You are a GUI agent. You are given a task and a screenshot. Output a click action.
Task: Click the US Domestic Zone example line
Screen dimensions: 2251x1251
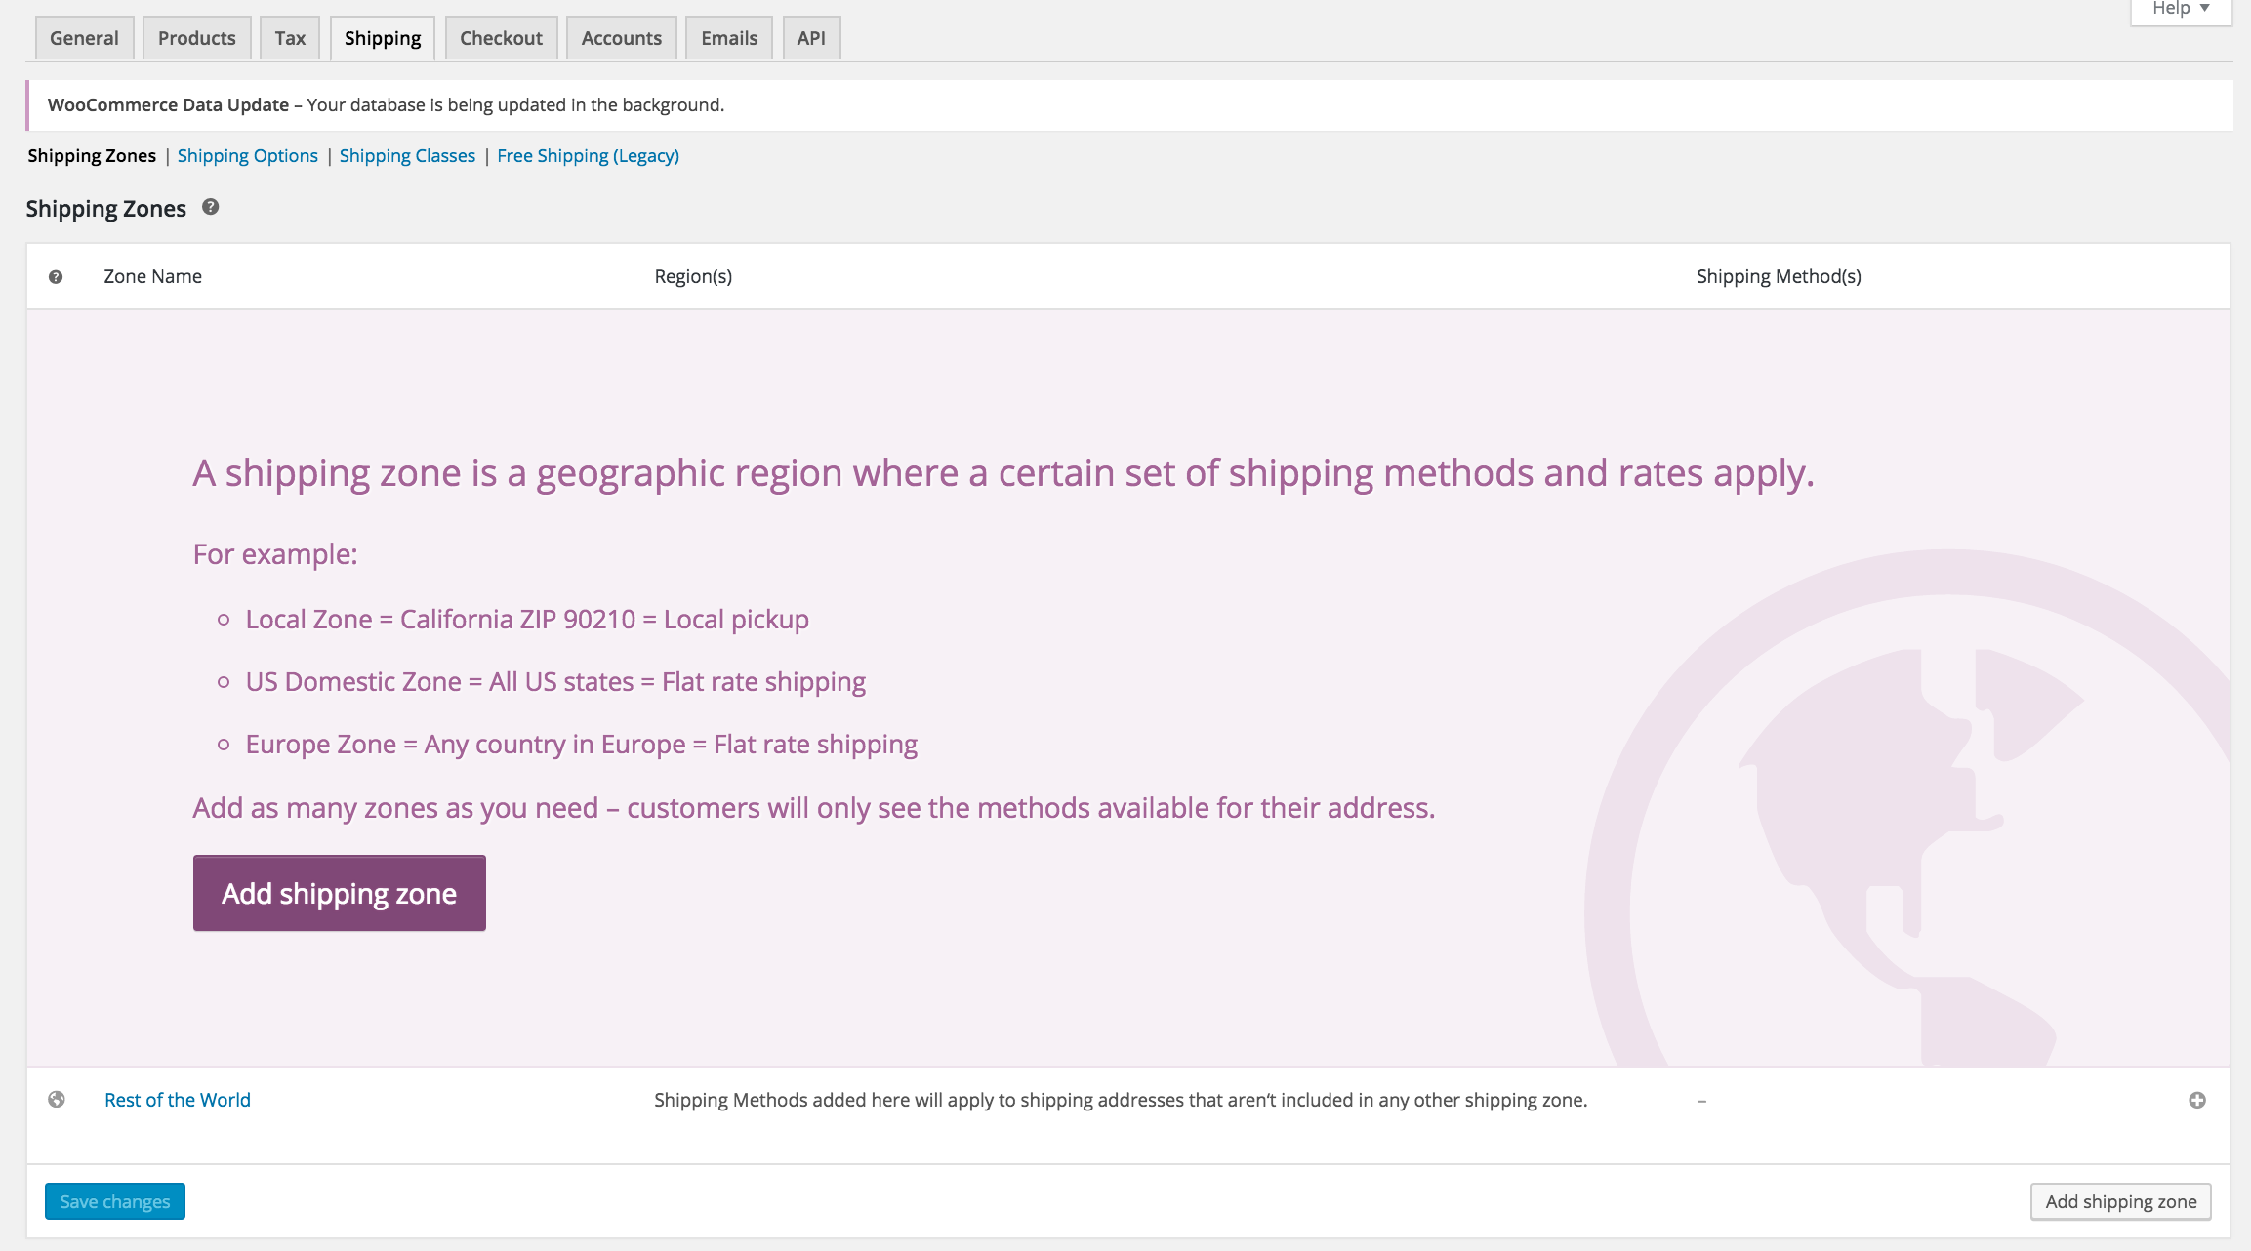tap(555, 682)
